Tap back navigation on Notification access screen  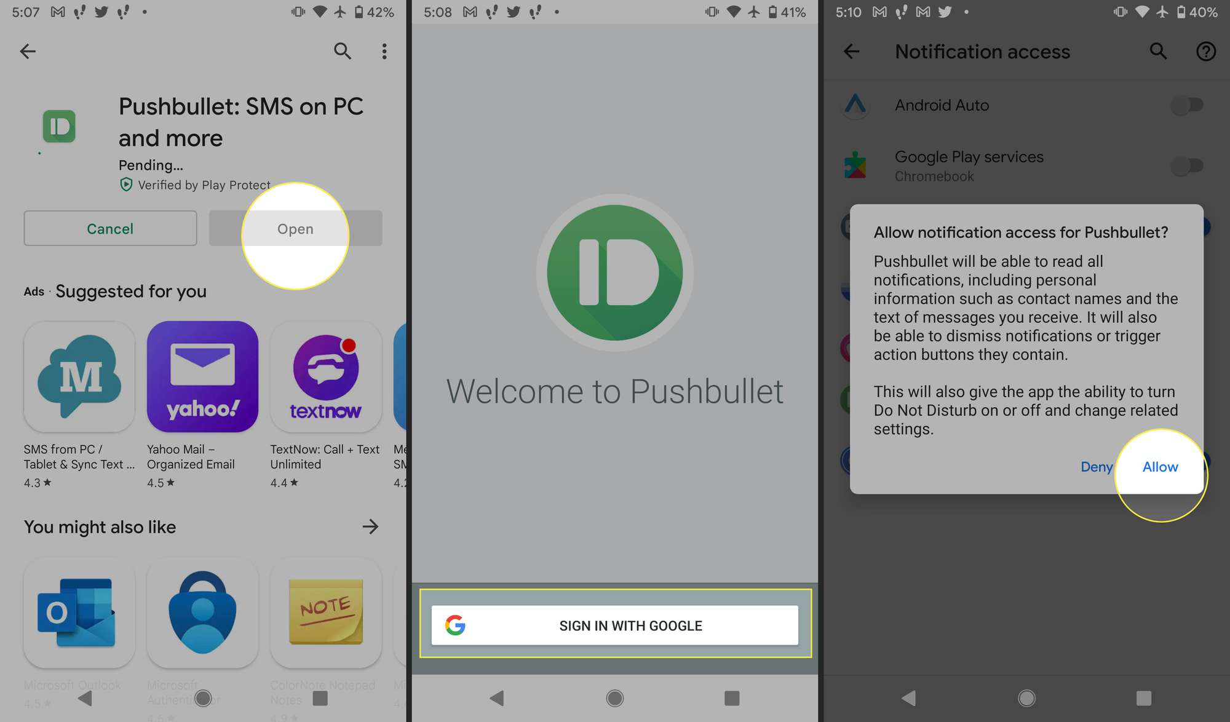[909, 697]
